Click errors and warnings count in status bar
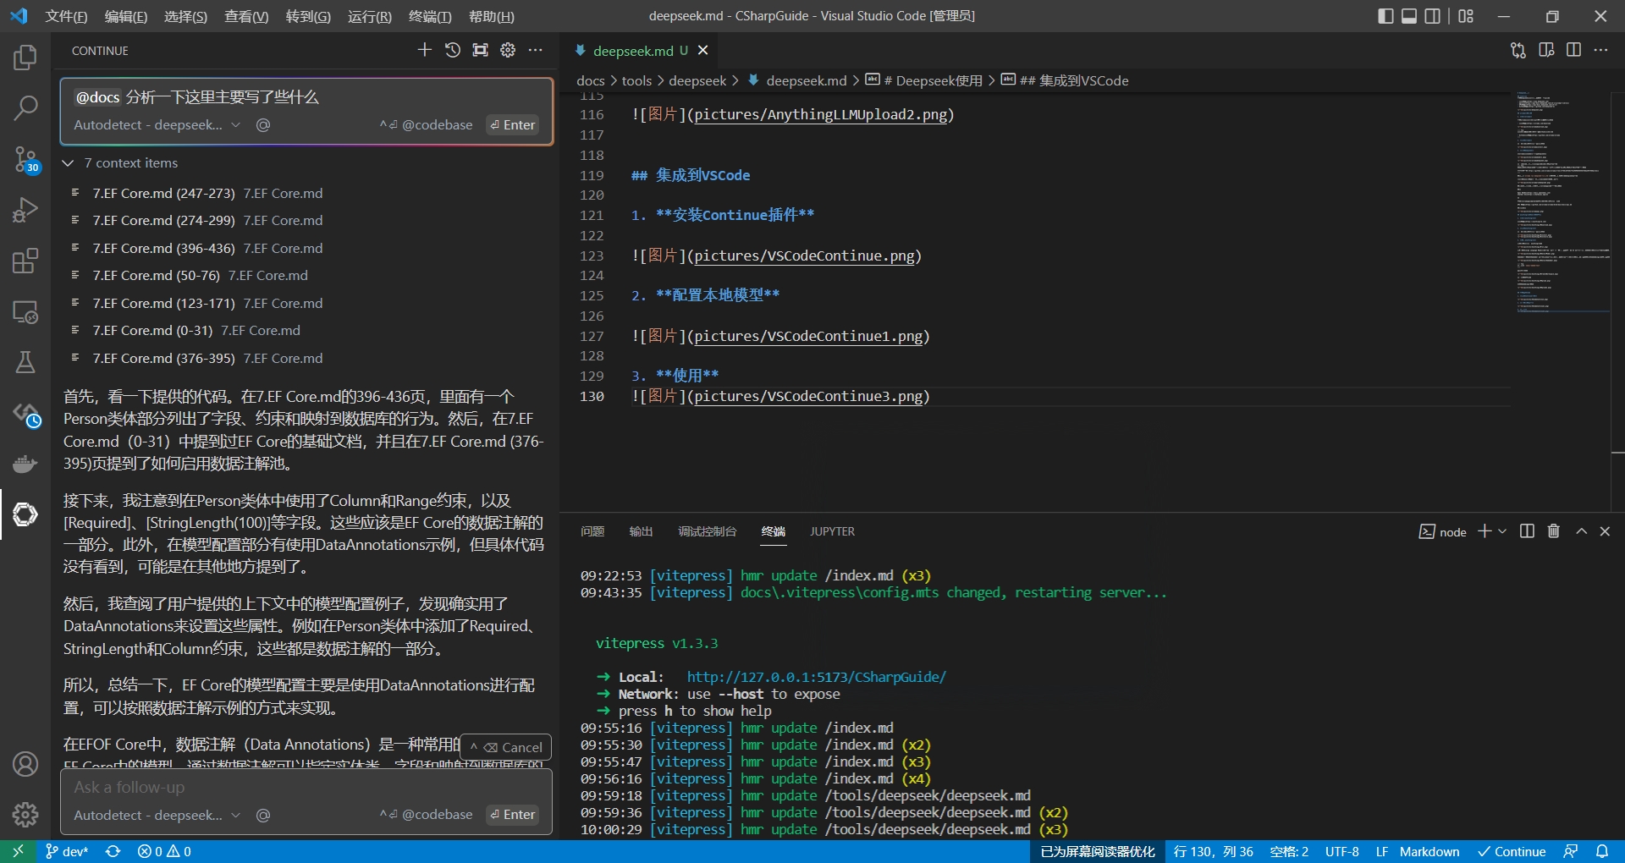 click(x=164, y=851)
